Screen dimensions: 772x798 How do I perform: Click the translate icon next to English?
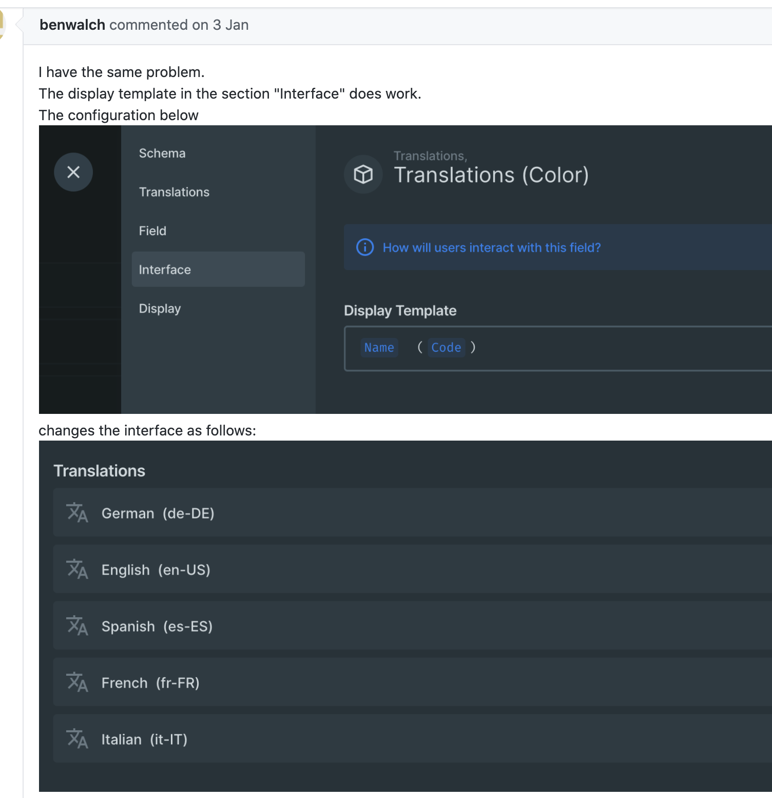77,569
